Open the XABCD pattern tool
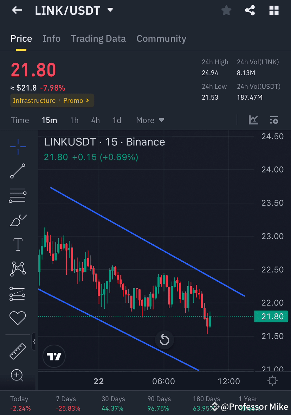 pyautogui.click(x=17, y=269)
